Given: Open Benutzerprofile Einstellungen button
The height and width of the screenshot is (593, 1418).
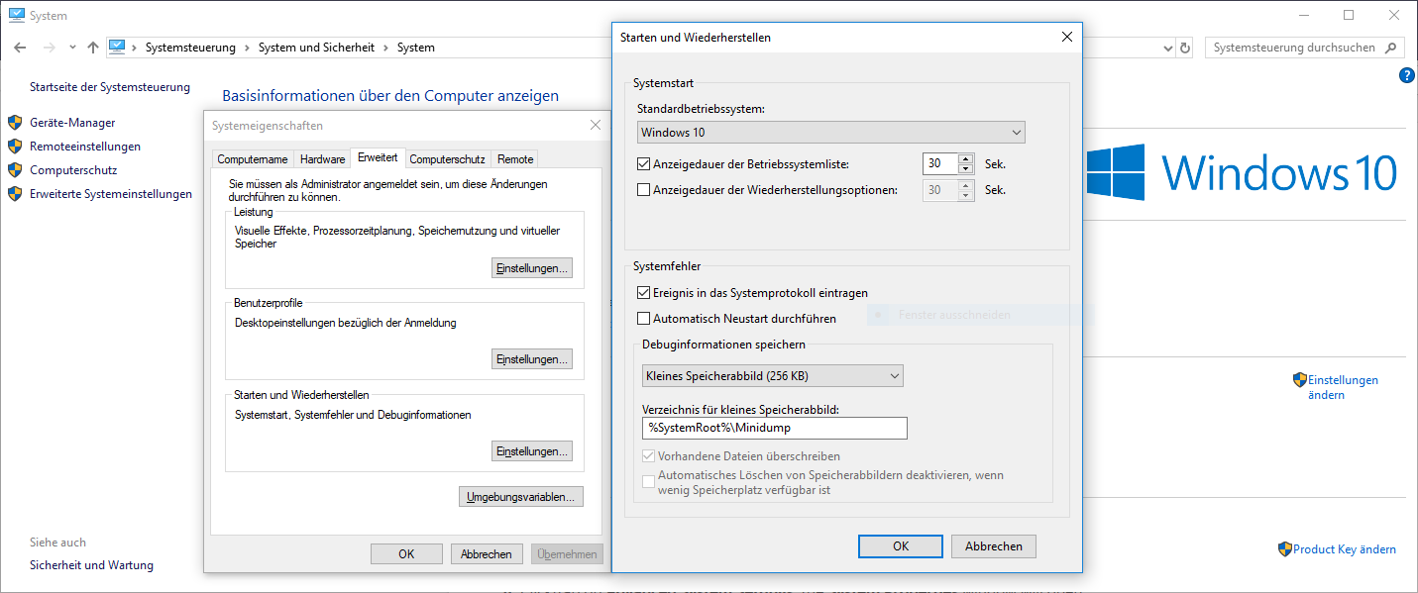Looking at the screenshot, I should point(532,359).
